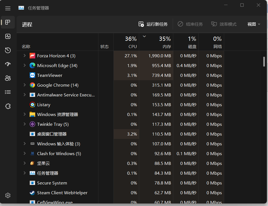Sort processes by CPU column header

[126, 42]
